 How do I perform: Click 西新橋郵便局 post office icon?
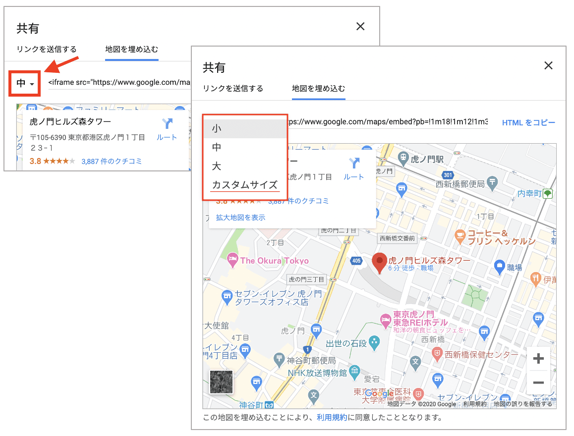492,183
